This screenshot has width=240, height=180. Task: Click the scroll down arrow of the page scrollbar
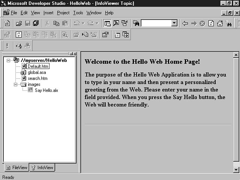pos(236,169)
